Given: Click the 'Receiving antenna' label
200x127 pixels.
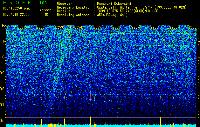Looking at the screenshot, I should pyautogui.click(x=73, y=15).
